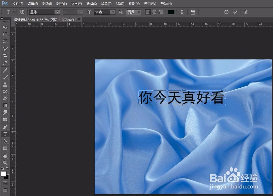273x196 pixels.
Task: Open the font size dropdown
Action: coord(112,12)
